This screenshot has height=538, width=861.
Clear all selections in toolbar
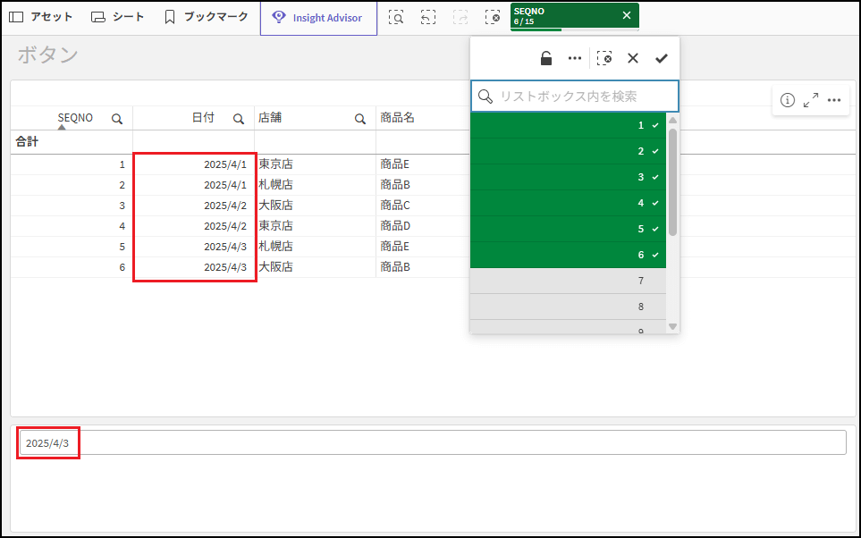(493, 18)
